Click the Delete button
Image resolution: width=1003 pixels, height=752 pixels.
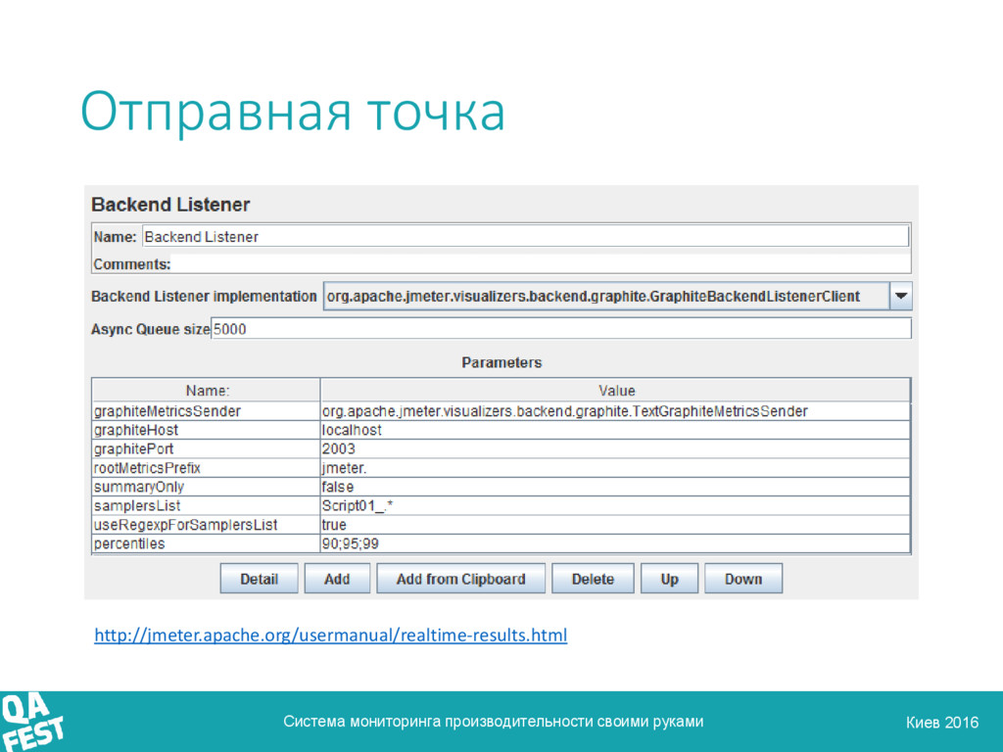pos(593,579)
